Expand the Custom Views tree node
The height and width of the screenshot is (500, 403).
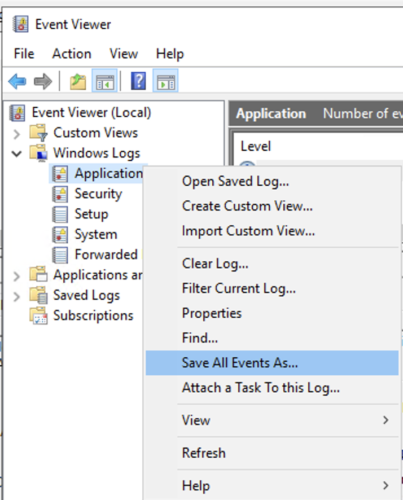point(17,134)
